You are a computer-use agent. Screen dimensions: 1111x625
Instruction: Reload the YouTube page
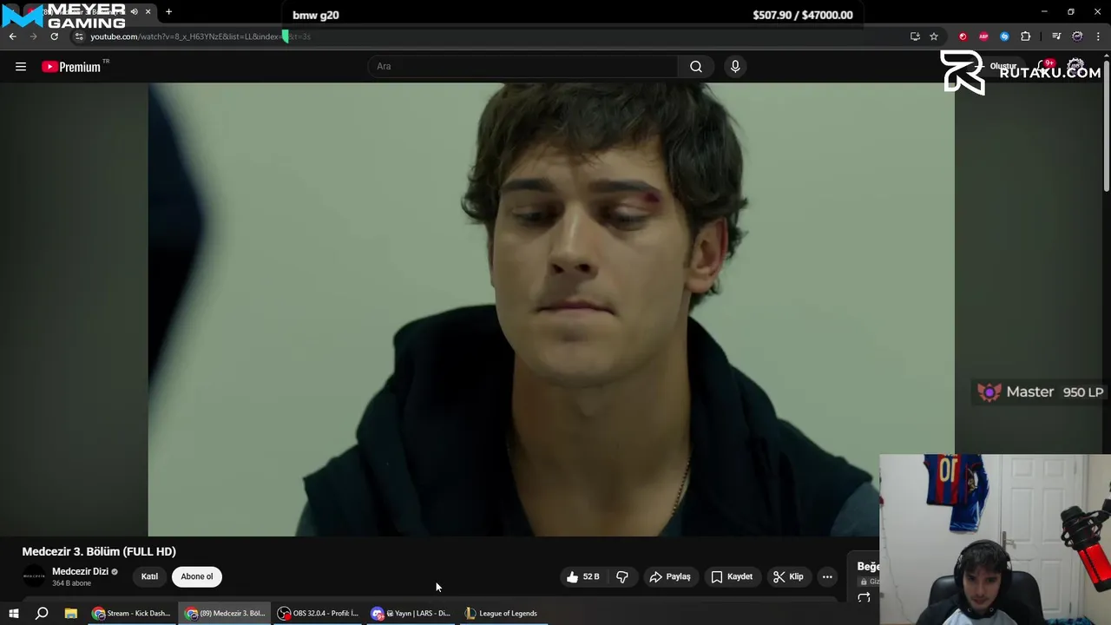54,36
